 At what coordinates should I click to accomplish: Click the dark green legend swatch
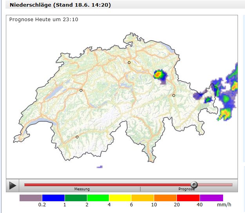coord(76,198)
